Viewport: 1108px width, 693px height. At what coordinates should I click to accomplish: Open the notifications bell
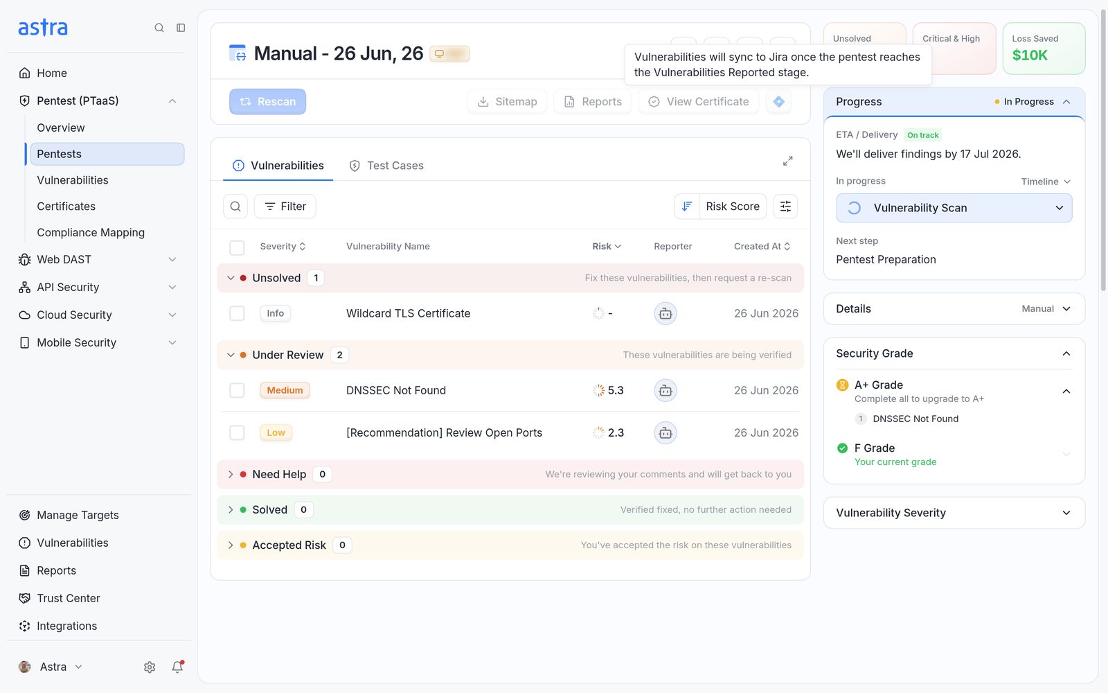[178, 667]
